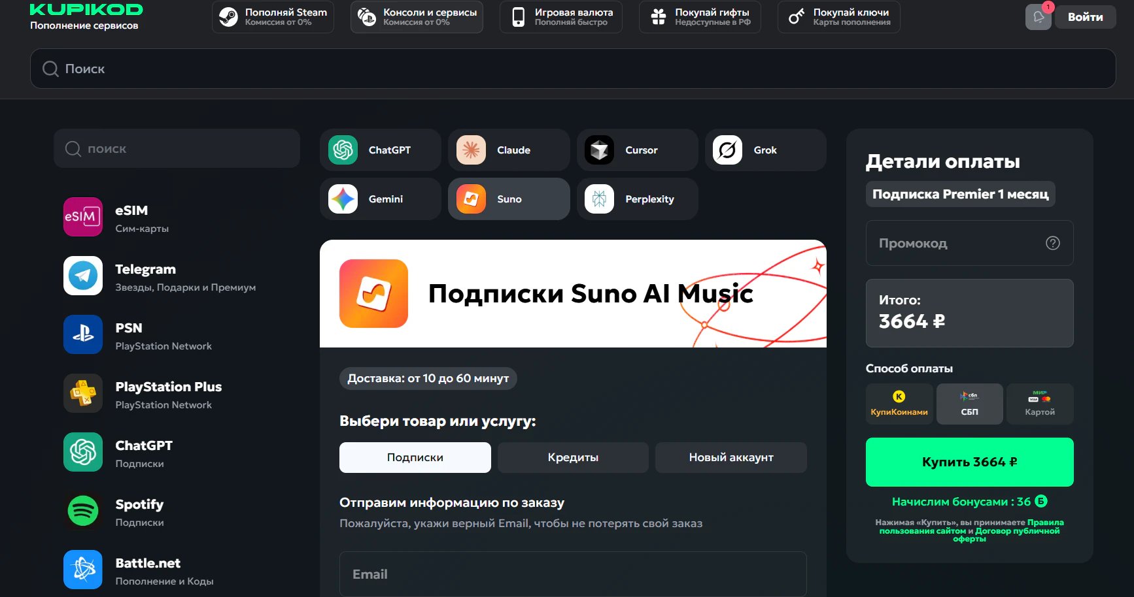Switch to the Кредиты tab
1134x597 pixels.
click(x=573, y=457)
